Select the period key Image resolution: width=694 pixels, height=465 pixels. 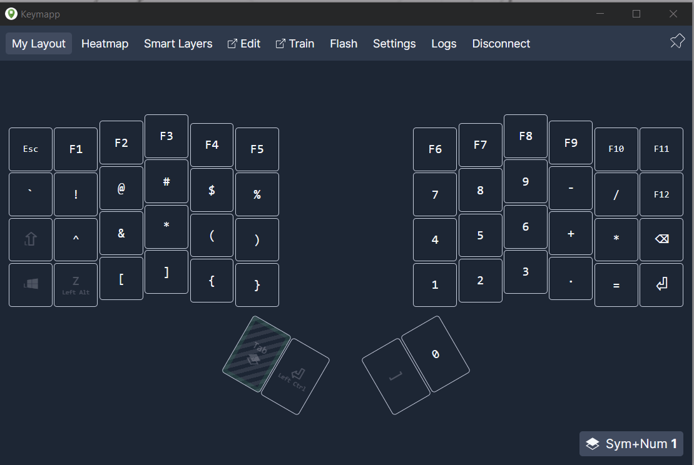tap(571, 279)
